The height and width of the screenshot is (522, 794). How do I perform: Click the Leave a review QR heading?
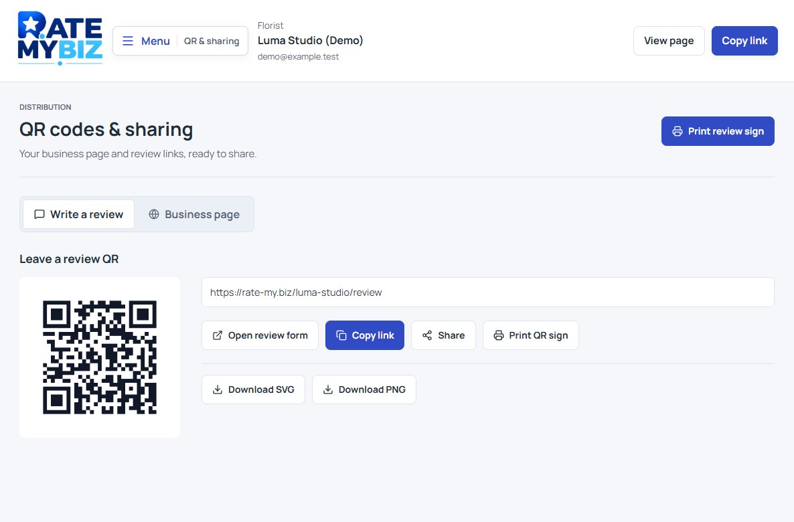click(x=69, y=259)
